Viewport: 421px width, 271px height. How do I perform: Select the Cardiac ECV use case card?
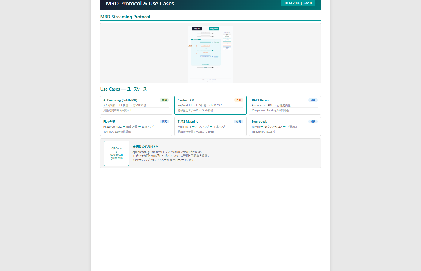click(210, 105)
